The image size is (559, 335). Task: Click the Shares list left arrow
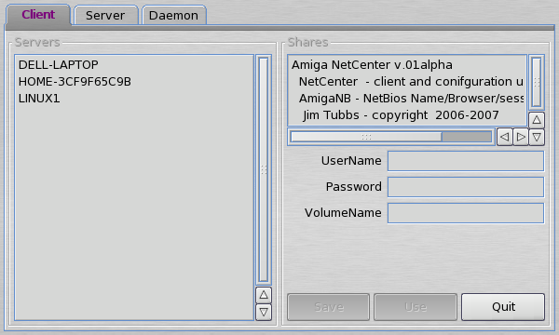[x=504, y=137]
